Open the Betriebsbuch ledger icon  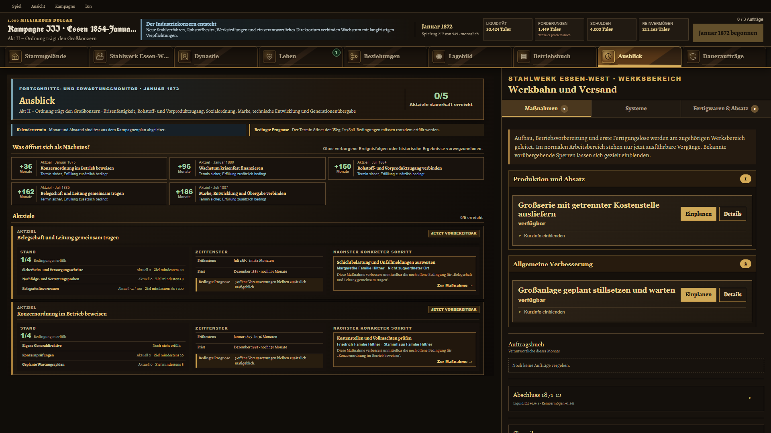pyautogui.click(x=524, y=57)
